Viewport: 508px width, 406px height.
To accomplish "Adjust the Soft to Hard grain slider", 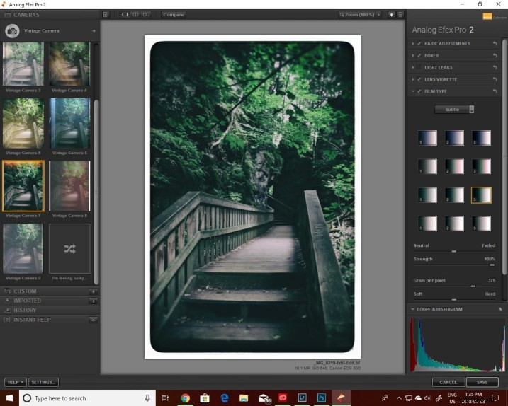I will 454,300.
